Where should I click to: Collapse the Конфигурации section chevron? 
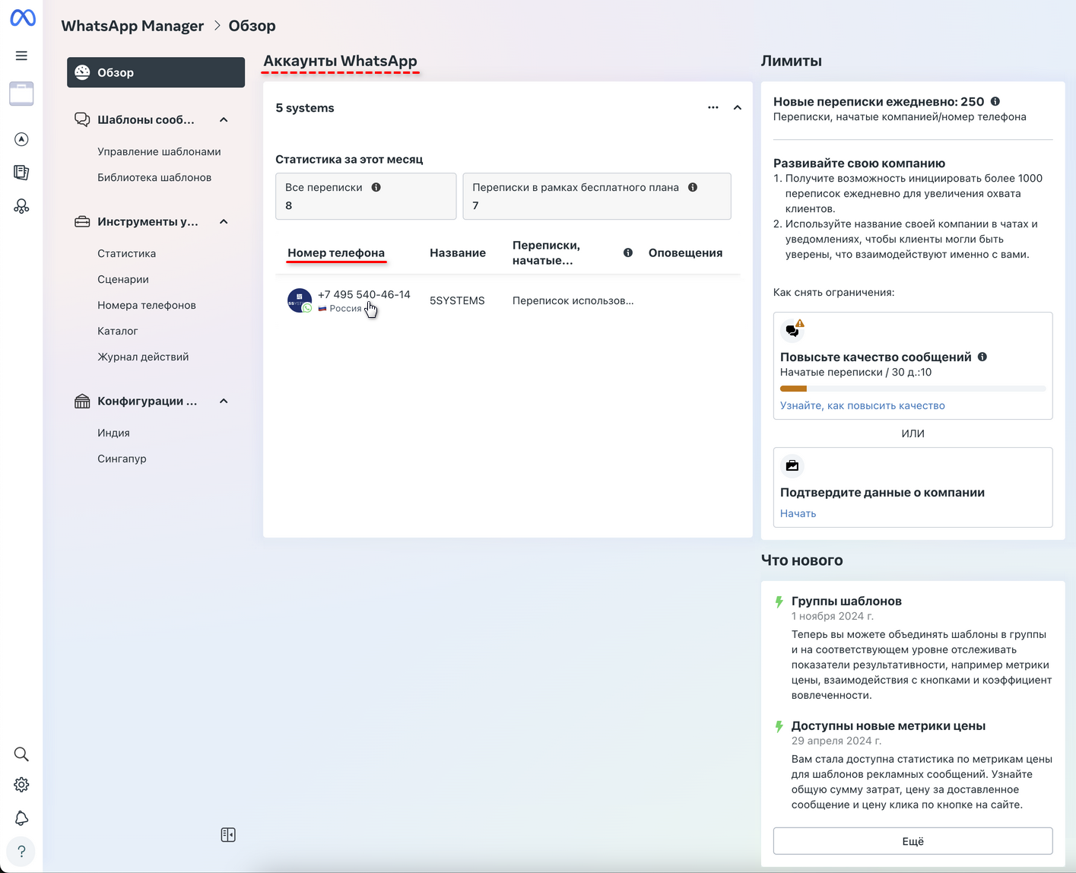click(224, 401)
